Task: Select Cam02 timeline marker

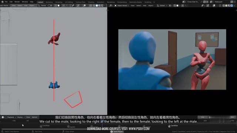Action: click(x=71, y=127)
